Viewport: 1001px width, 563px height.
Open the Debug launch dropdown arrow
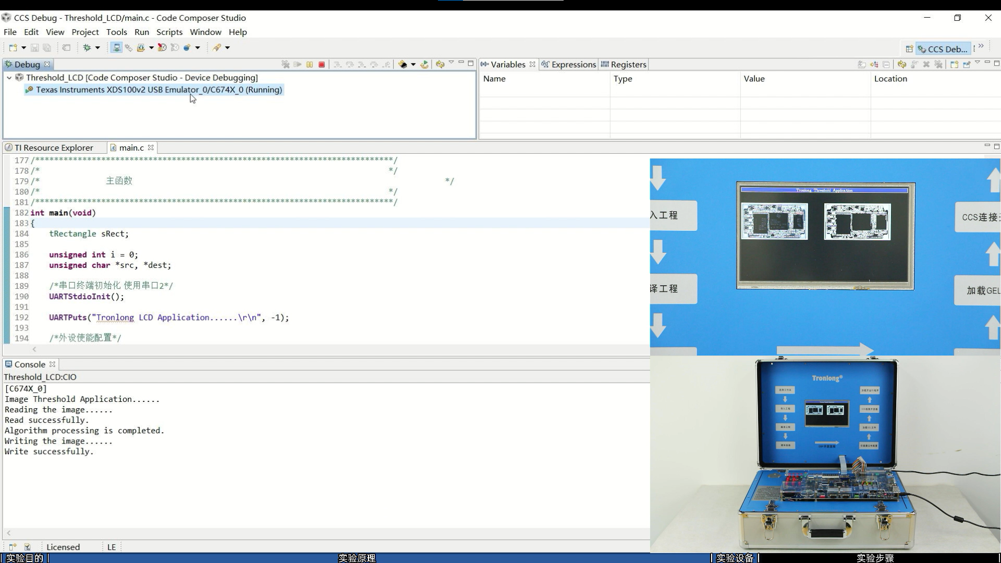(97, 47)
